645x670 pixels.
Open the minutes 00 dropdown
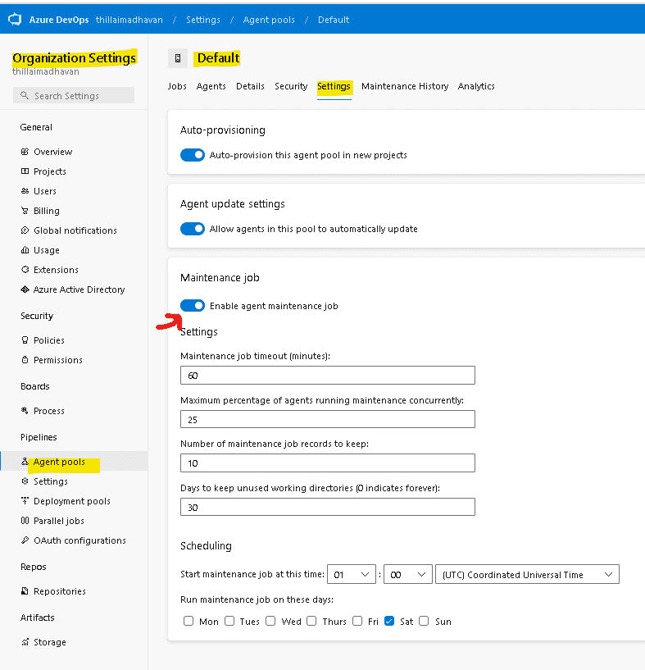408,574
